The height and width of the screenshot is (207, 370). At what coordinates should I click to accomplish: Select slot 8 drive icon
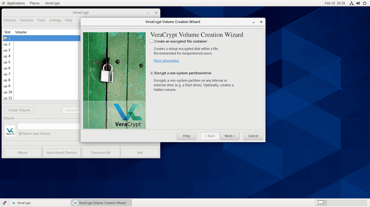pyautogui.click(x=5, y=80)
